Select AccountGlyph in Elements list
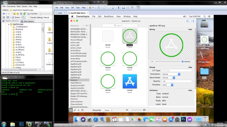The image size is (227, 127). pos(76,40)
